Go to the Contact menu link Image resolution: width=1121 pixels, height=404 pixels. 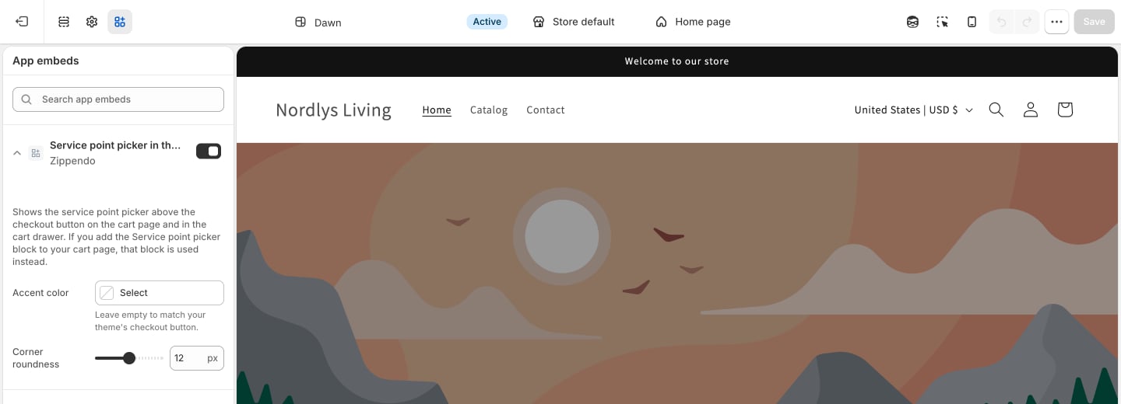pyautogui.click(x=546, y=110)
